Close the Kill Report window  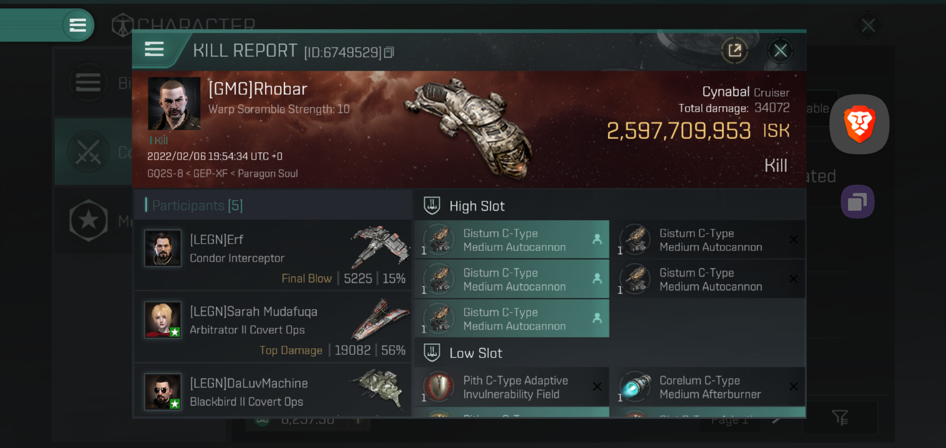(780, 51)
